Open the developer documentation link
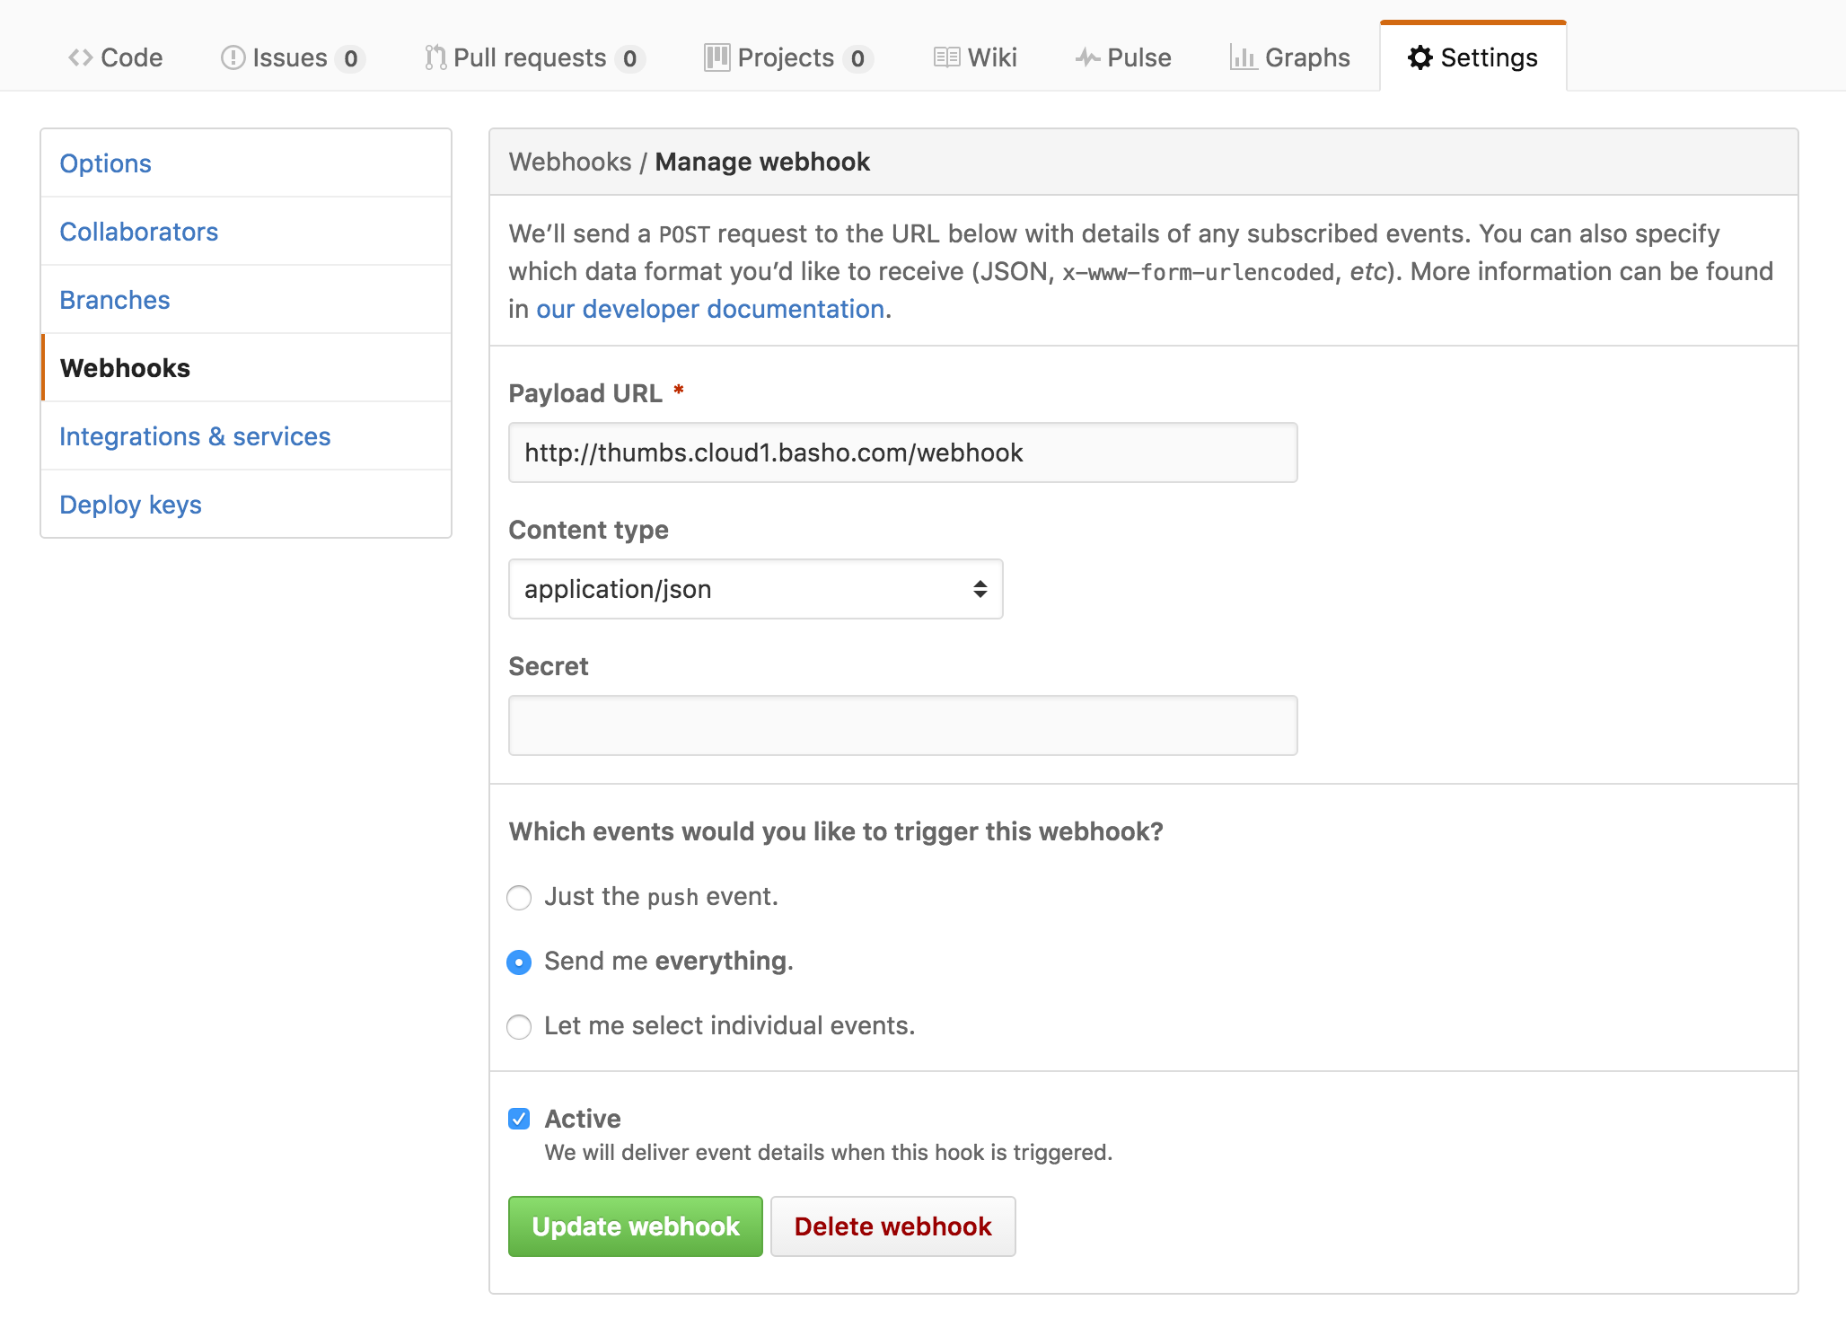Image resolution: width=1846 pixels, height=1327 pixels. (710, 309)
